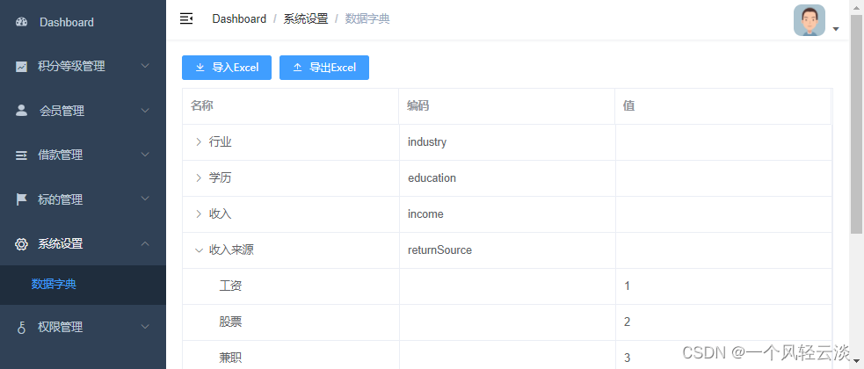Expand the 会员管理 menu chevron
Screen dimensions: 864x369
[146, 110]
